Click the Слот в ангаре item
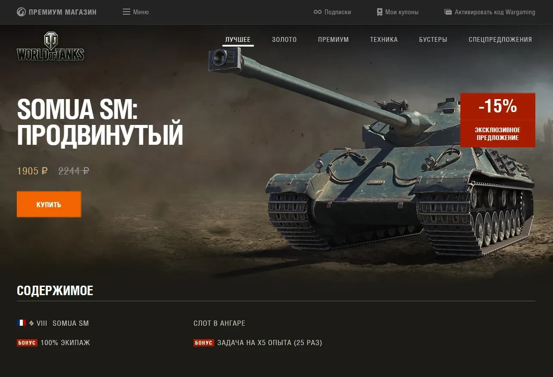This screenshot has width=553, height=377. (219, 323)
